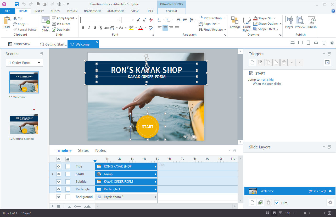Select the 1.2 Getting Started slide thumbnail
This screenshot has width=336, height=217.
[x=24, y=124]
